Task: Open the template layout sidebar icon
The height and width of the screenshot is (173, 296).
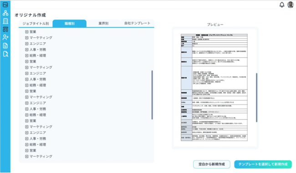Action: [5, 30]
